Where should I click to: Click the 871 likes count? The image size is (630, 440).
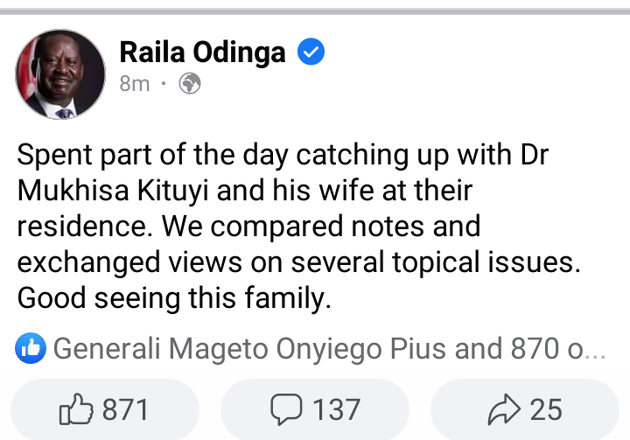pos(125,409)
